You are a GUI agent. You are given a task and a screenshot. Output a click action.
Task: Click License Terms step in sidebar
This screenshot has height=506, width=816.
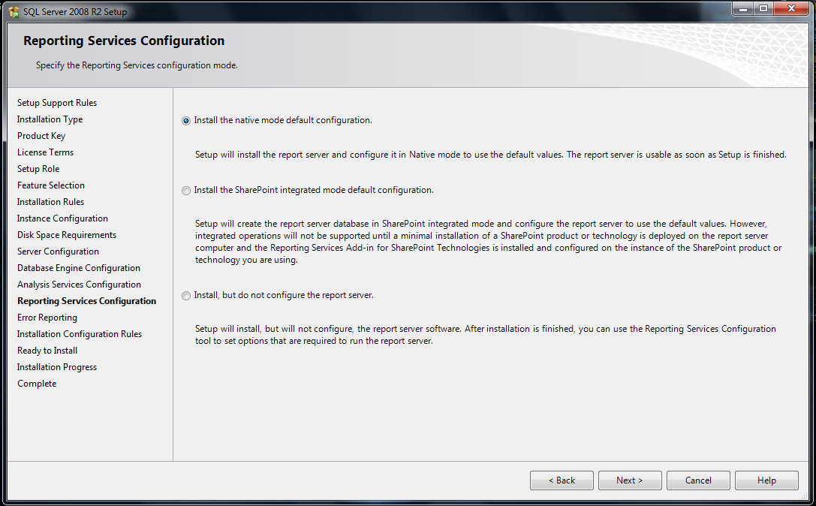tap(45, 152)
